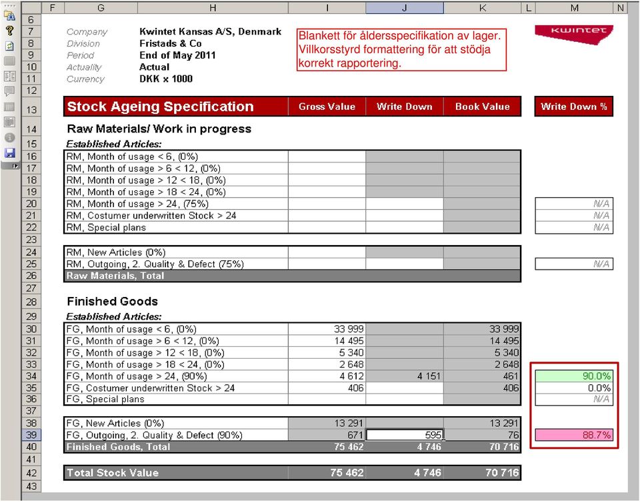Click the 0.0% Write Down % cell
The image size is (640, 502).
click(x=574, y=388)
